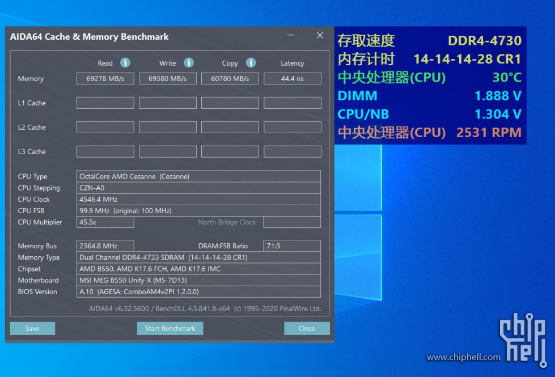This screenshot has height=377, width=555.
Task: Click the Write info icon
Action: click(x=189, y=63)
